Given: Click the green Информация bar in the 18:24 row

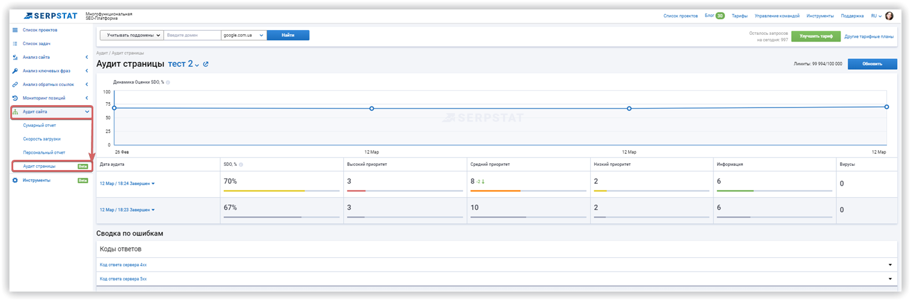Looking at the screenshot, I should coord(734,190).
